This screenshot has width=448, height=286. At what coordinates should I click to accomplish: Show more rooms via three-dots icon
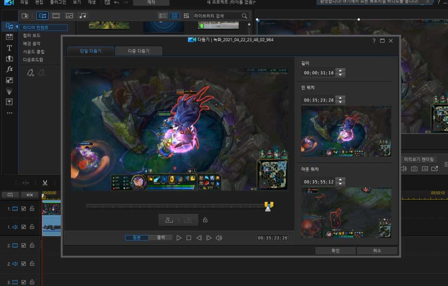(9, 113)
